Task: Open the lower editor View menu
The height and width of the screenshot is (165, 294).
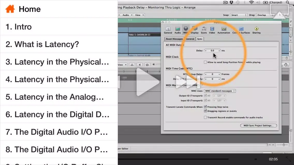Action: tap(122, 65)
